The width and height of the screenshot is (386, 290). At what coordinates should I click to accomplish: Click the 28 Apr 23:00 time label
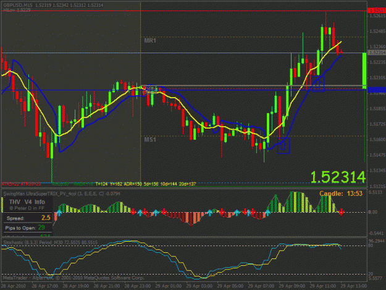point(137,286)
